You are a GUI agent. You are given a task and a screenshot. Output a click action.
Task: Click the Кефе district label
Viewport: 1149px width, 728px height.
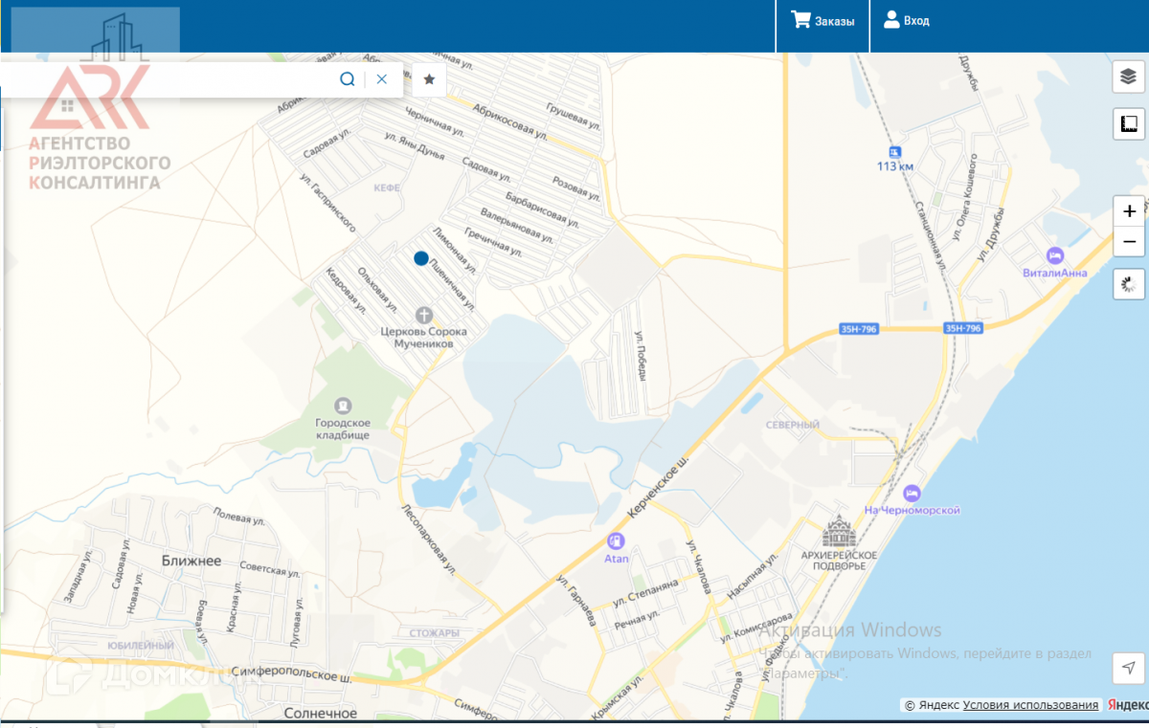tap(387, 188)
